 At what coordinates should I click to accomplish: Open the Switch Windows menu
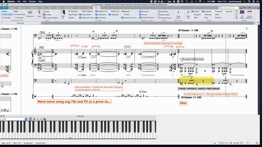249,14
